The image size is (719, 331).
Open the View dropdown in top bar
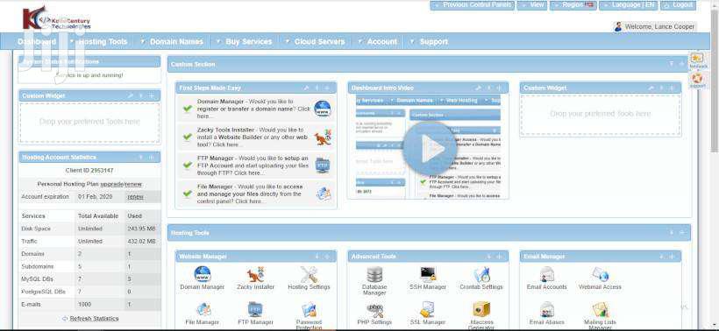tap(532, 5)
